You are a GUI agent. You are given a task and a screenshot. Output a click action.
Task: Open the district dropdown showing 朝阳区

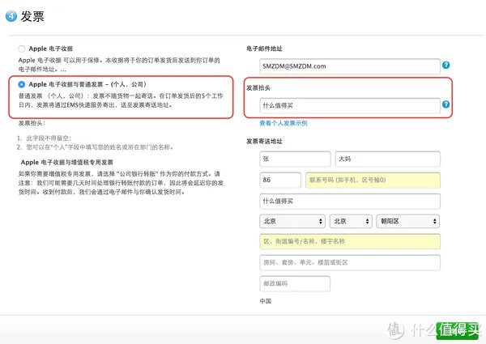(408, 221)
